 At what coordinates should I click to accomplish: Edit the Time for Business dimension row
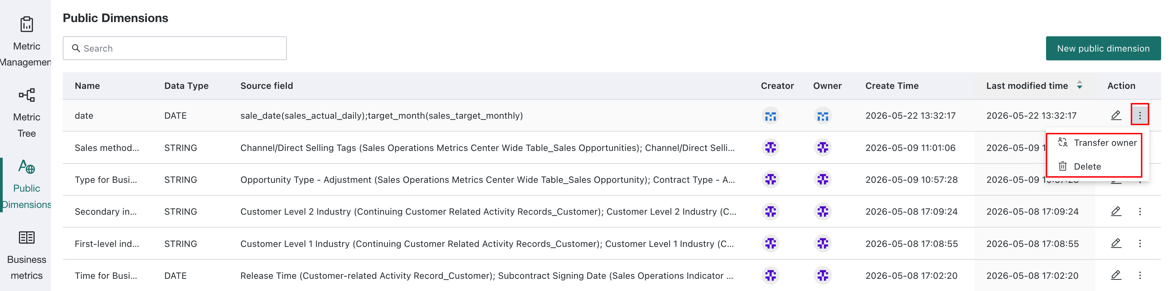coord(1116,275)
